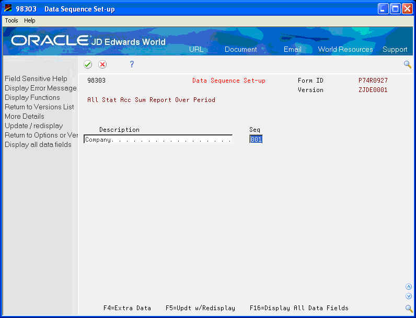Open the Support link
The height and width of the screenshot is (318, 416).
pyautogui.click(x=395, y=49)
